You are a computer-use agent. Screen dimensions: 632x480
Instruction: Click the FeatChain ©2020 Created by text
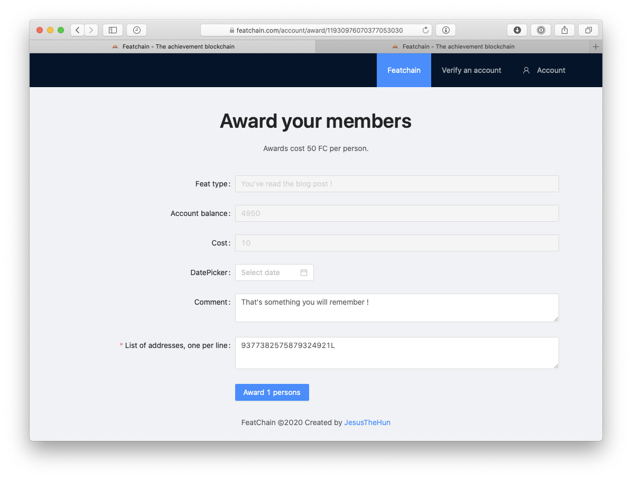[x=292, y=422]
